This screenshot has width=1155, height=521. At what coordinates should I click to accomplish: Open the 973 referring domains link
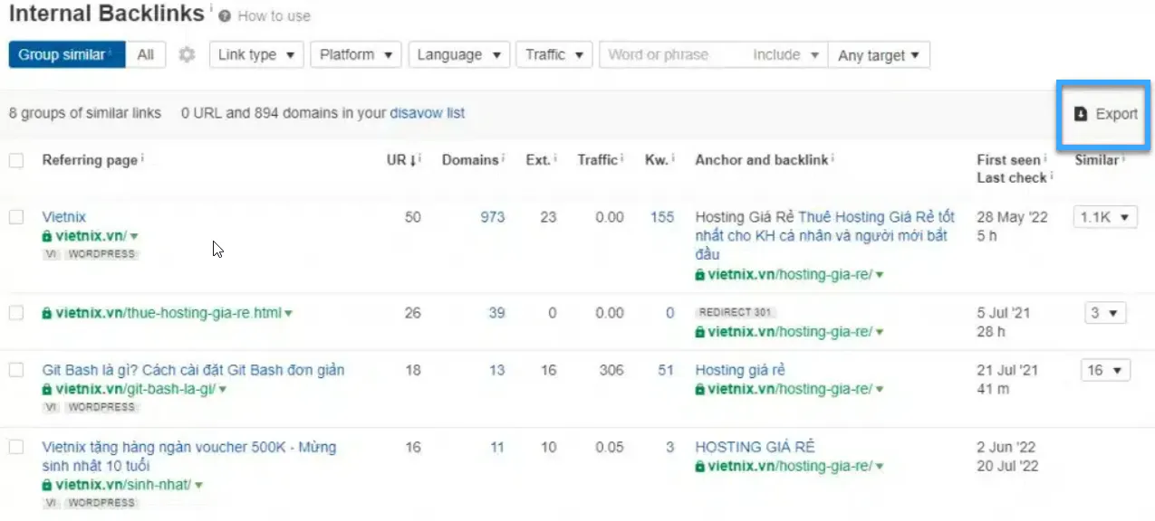coord(493,217)
